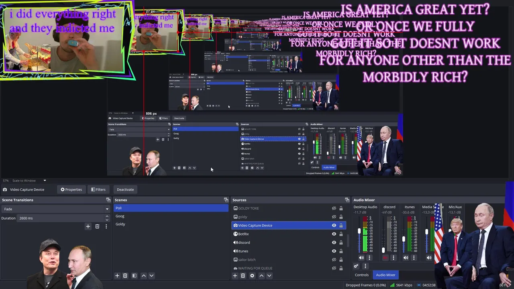Move selected scene down
Image resolution: width=514 pixels, height=289 pixels.
click(x=151, y=276)
